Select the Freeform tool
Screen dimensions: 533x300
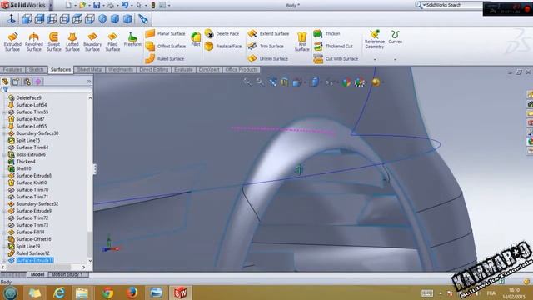click(x=132, y=39)
